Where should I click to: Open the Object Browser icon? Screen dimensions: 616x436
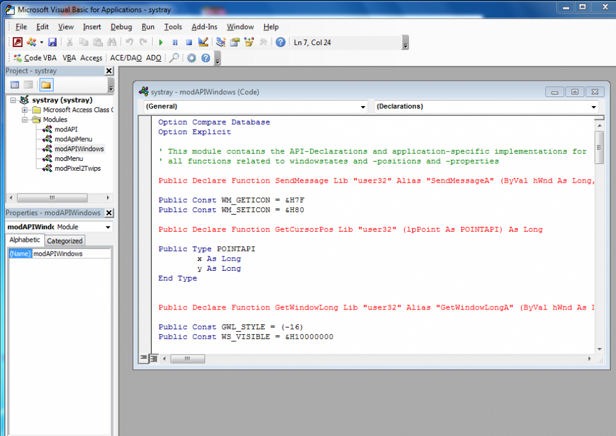(x=249, y=42)
